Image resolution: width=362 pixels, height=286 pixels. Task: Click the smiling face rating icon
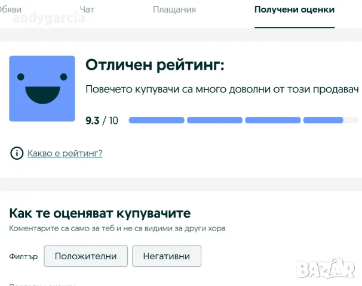click(42, 88)
